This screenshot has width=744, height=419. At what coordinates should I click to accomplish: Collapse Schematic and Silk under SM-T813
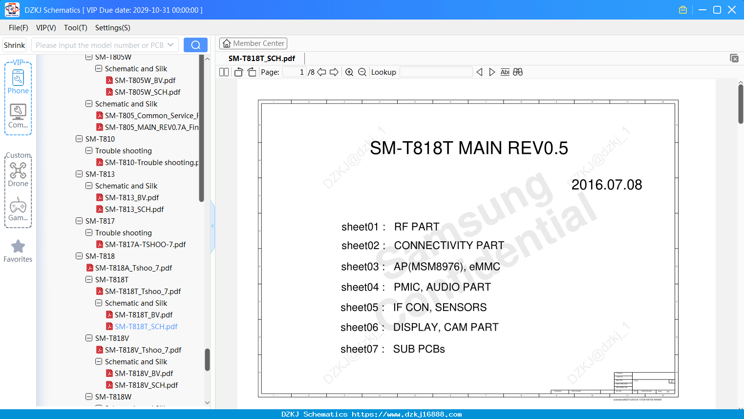pos(89,186)
